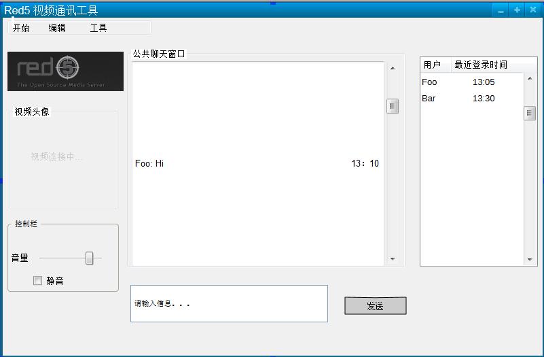Click the 13:05 login time cell
This screenshot has width=544, height=357.
tap(484, 82)
